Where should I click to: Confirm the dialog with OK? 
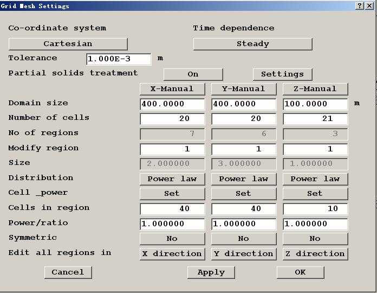[x=300, y=272]
